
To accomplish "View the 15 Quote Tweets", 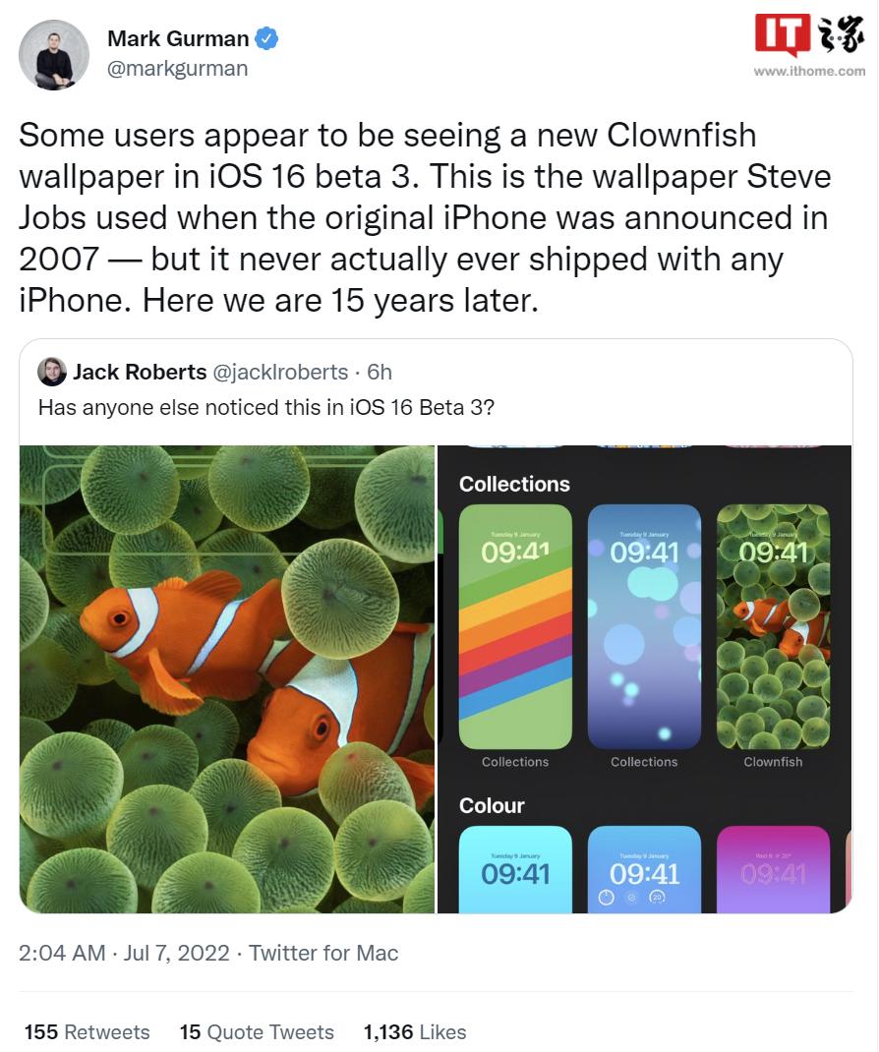I will [x=256, y=1032].
